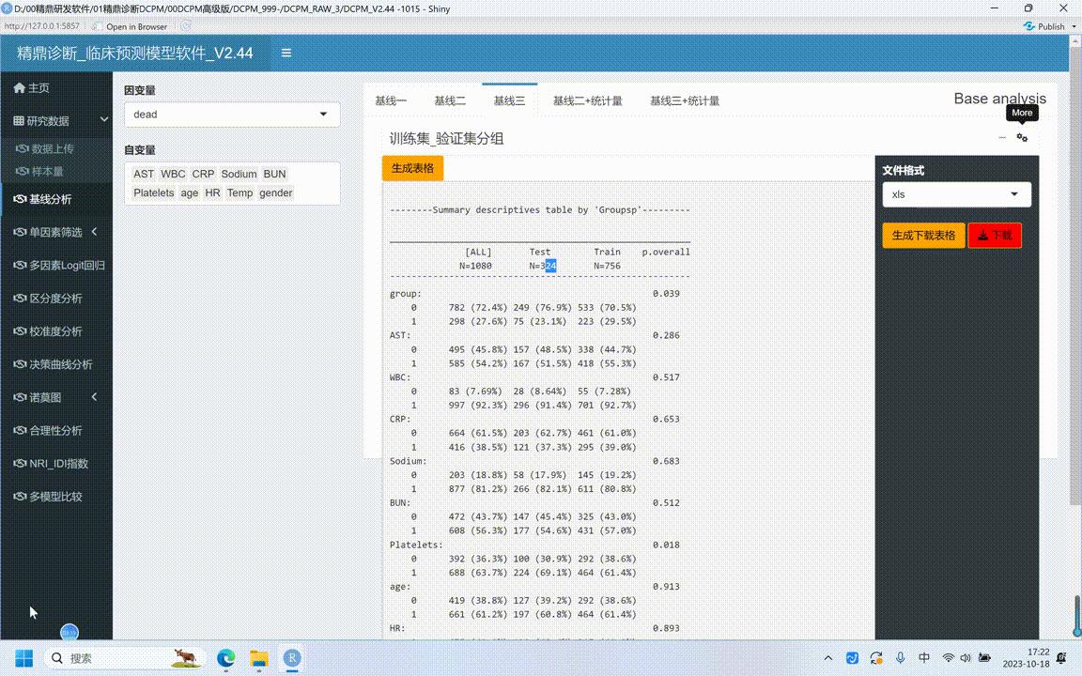Select the BUN variable tag
The image size is (1082, 676).
click(x=274, y=174)
